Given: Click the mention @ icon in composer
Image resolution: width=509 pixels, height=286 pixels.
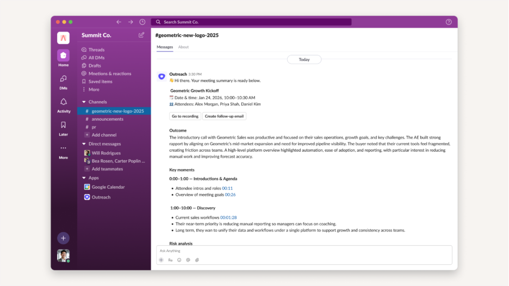Looking at the screenshot, I should [188, 260].
